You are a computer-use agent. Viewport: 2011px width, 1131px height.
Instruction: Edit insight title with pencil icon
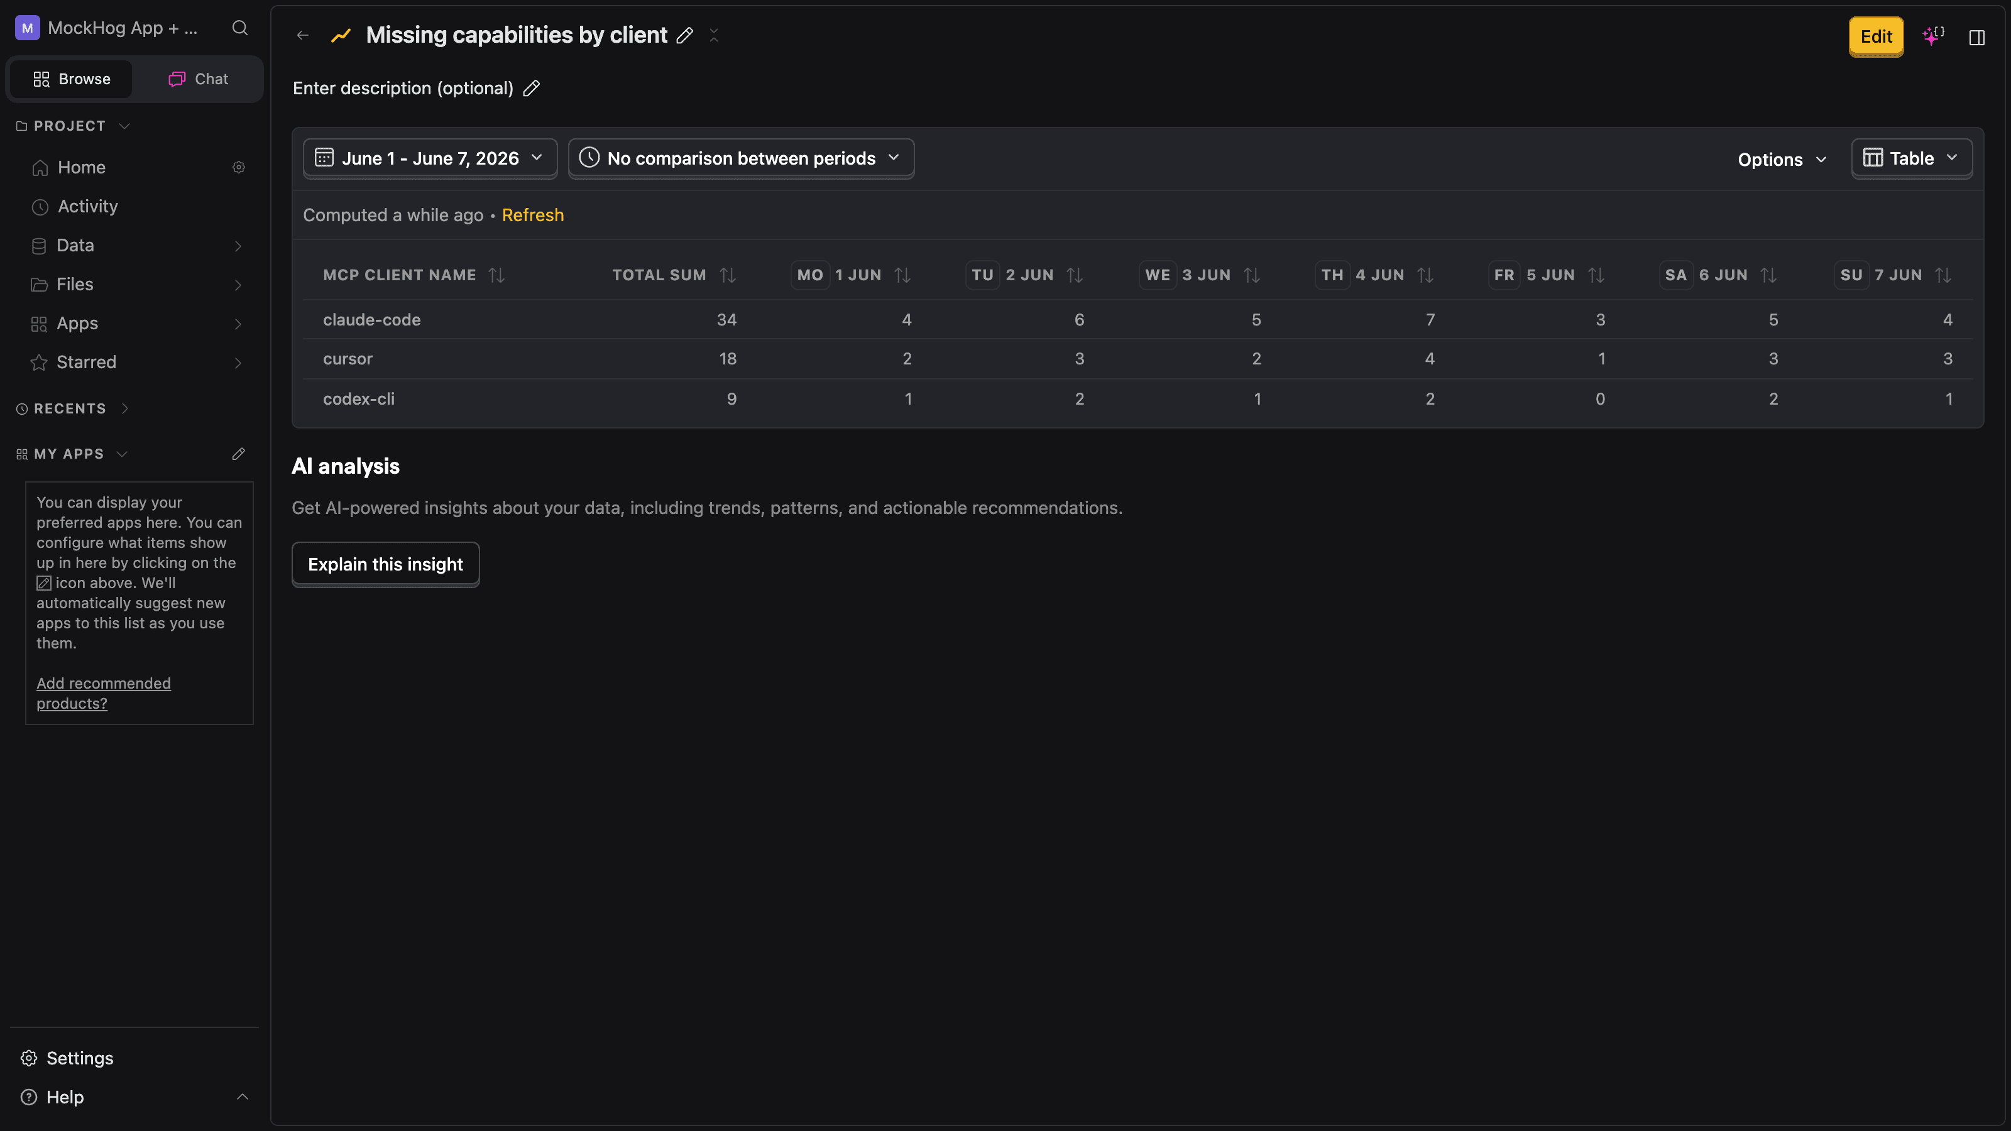684,35
